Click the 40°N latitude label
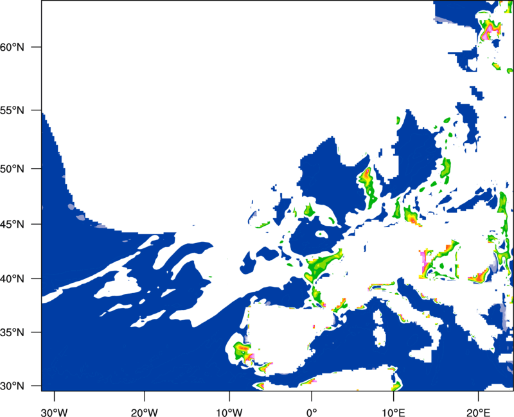 point(12,278)
